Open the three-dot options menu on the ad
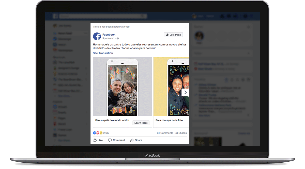Screen dimensions: 305x169 click(186, 27)
